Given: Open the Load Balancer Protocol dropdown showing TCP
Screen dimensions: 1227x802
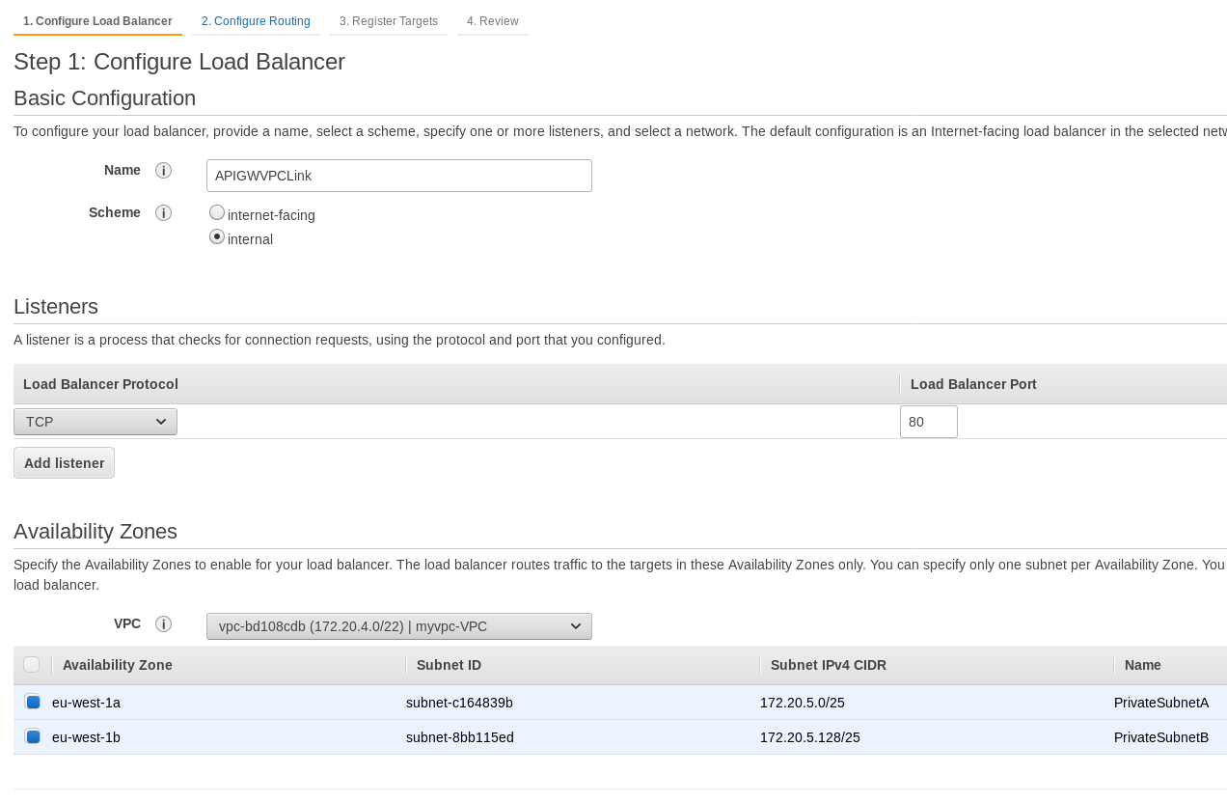Looking at the screenshot, I should coord(95,421).
